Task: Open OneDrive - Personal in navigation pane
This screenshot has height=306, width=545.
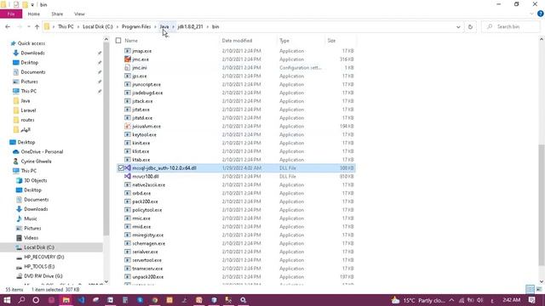Action: click(x=42, y=151)
